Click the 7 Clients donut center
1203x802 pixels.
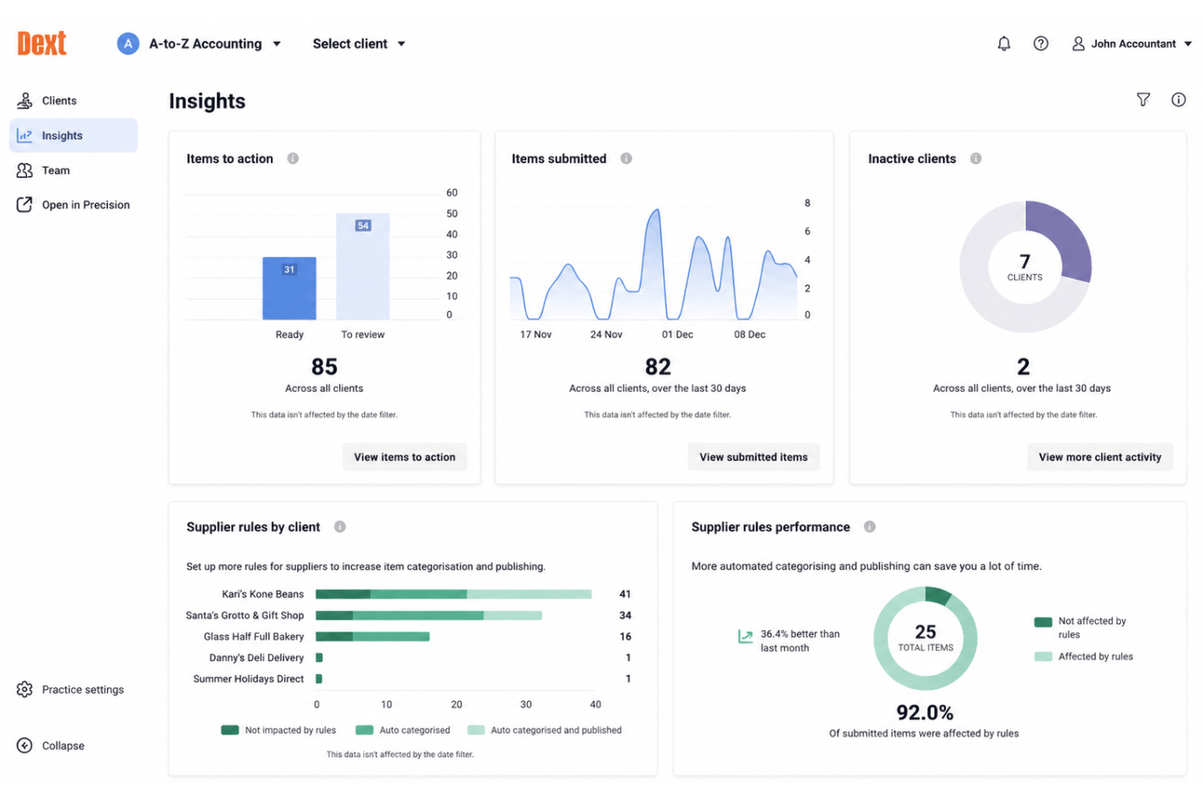(1024, 267)
